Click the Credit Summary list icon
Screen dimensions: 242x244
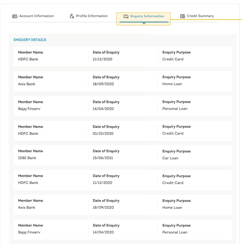(183, 16)
